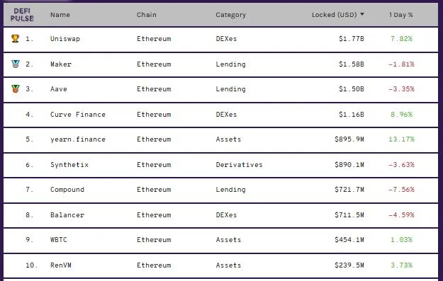Sort by 1 Day % column header

(400, 15)
